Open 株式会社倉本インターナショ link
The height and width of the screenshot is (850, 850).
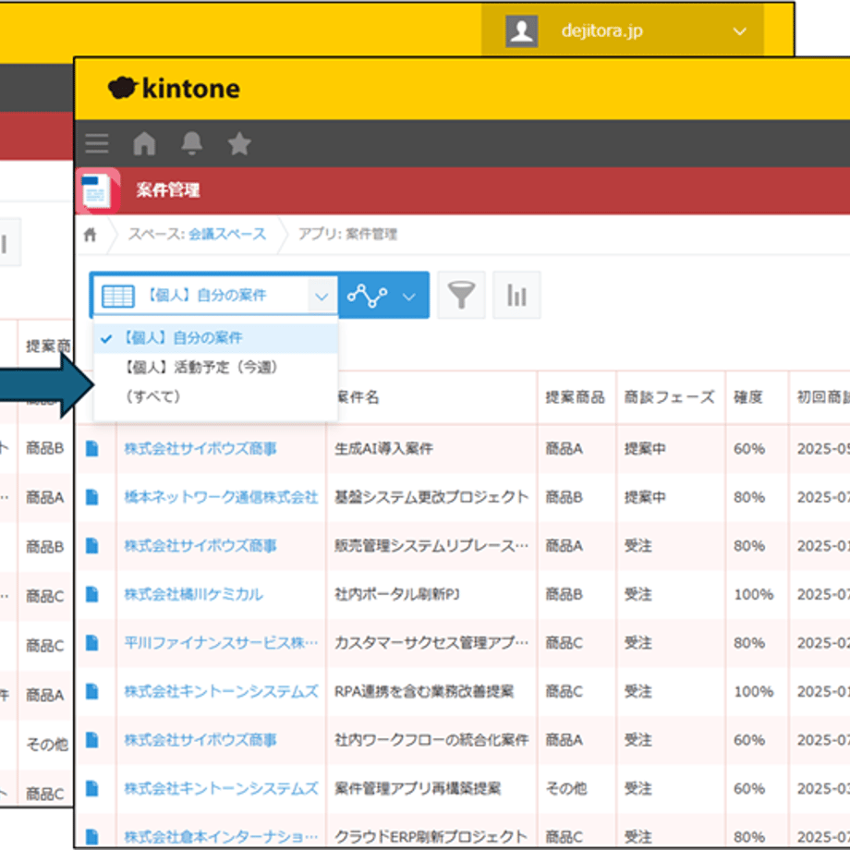pos(221,836)
